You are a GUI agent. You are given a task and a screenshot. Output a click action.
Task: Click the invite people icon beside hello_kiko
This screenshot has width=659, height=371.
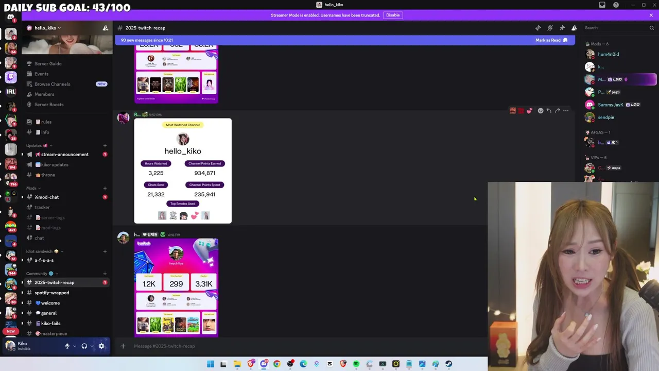click(x=105, y=28)
